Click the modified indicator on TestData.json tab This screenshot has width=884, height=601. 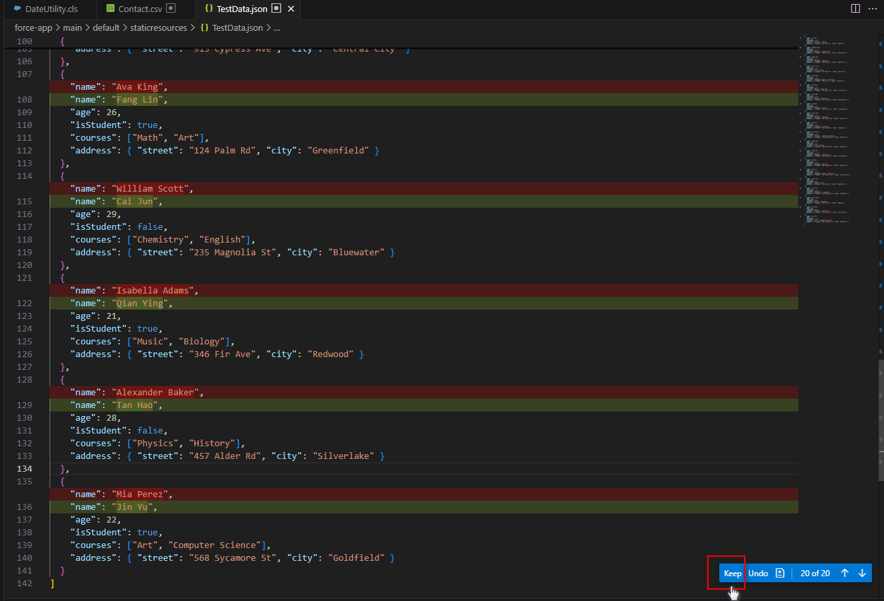(276, 9)
